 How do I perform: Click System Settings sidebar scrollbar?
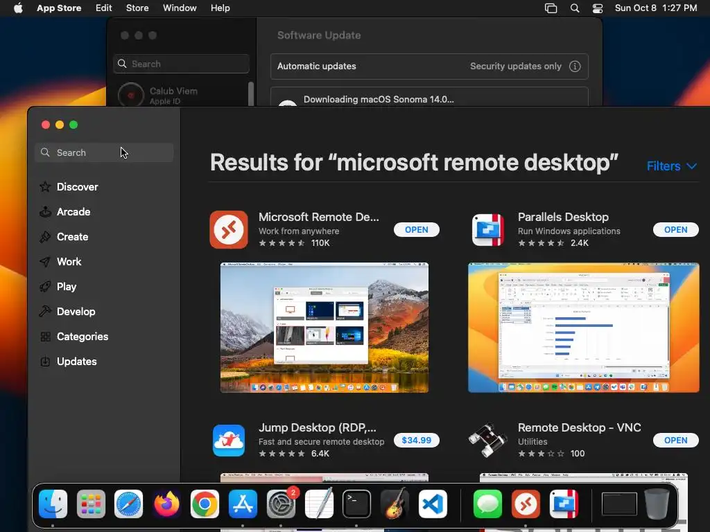(251, 94)
